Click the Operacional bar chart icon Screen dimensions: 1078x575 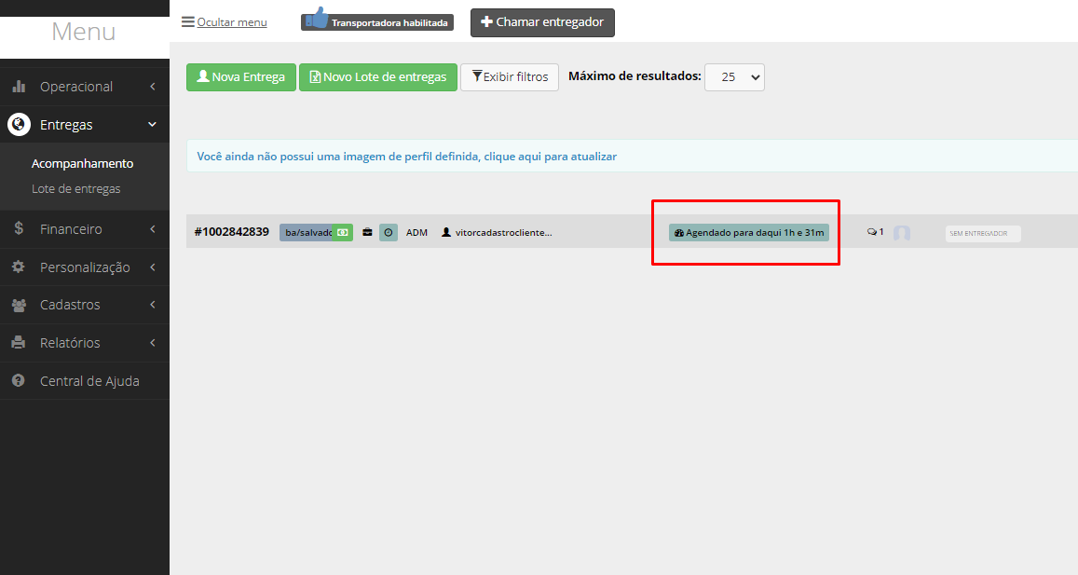(x=19, y=86)
